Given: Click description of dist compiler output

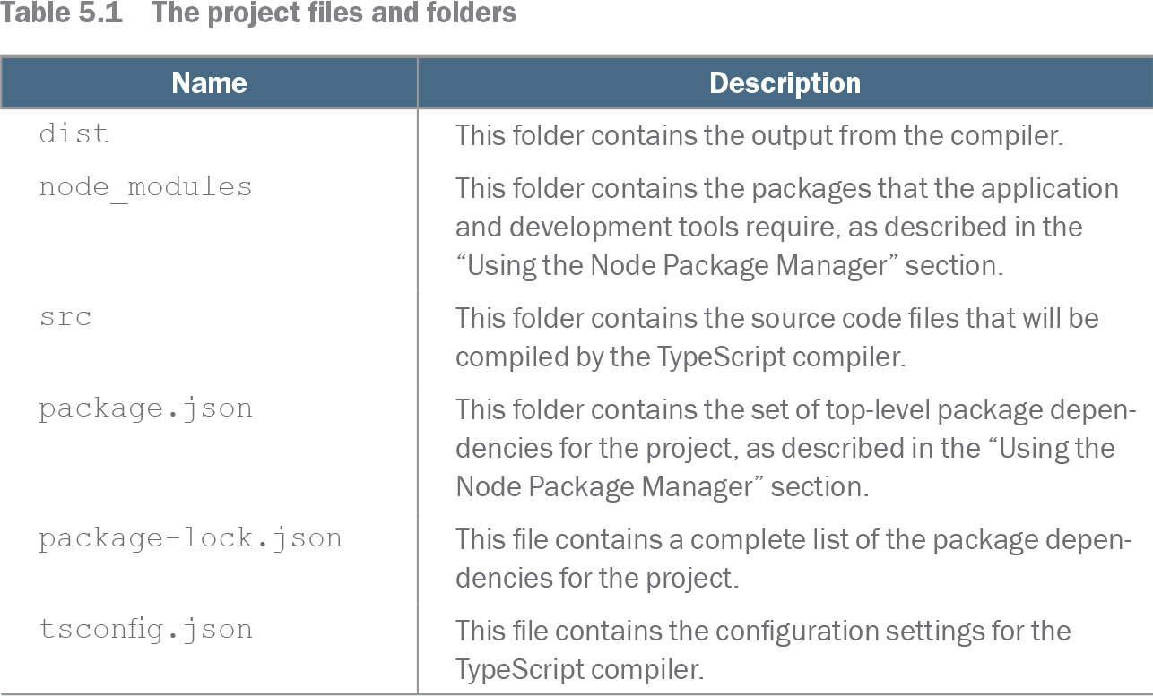Looking at the screenshot, I should (759, 135).
